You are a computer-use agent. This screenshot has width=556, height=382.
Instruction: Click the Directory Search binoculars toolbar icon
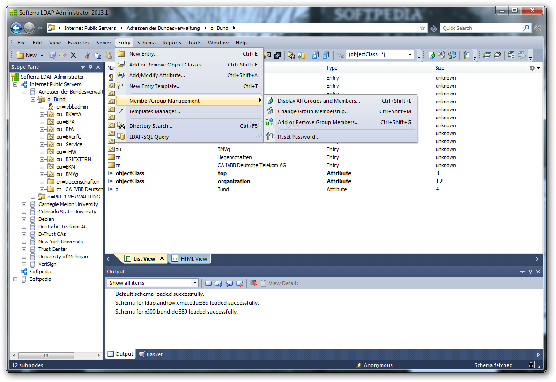[291, 55]
